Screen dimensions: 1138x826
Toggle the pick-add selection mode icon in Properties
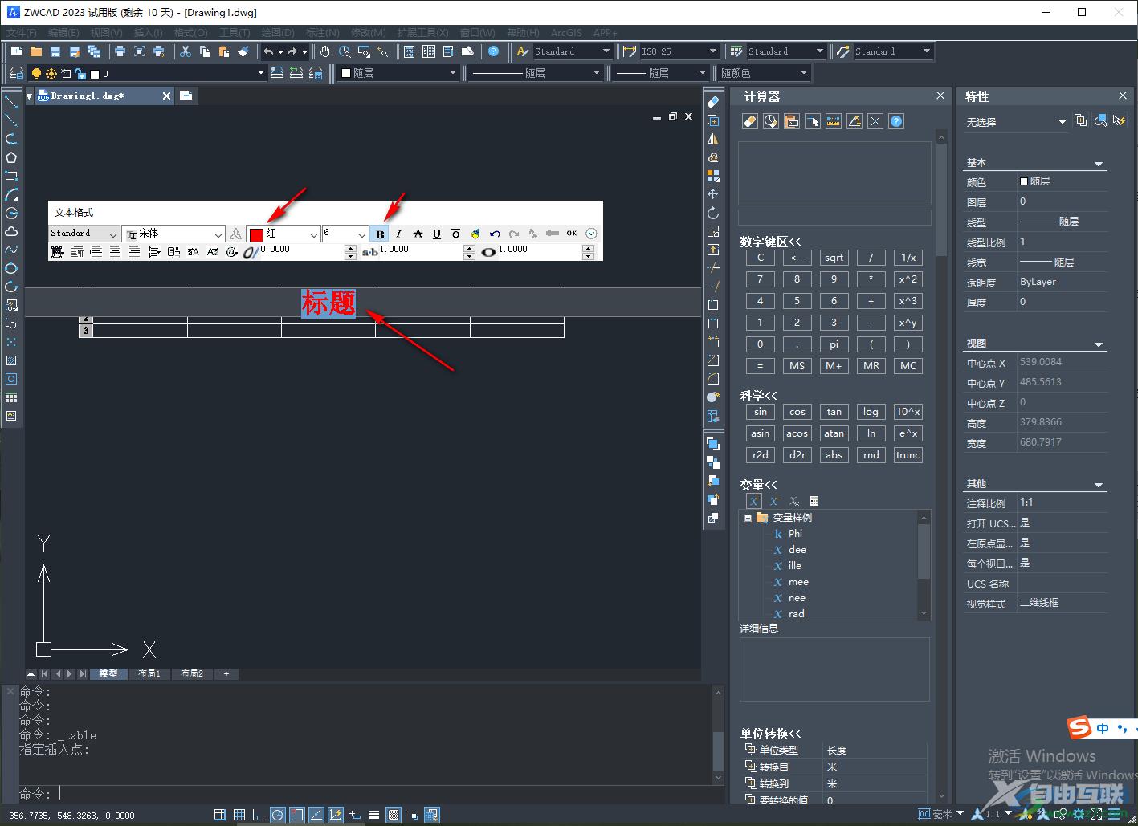[x=1081, y=120]
